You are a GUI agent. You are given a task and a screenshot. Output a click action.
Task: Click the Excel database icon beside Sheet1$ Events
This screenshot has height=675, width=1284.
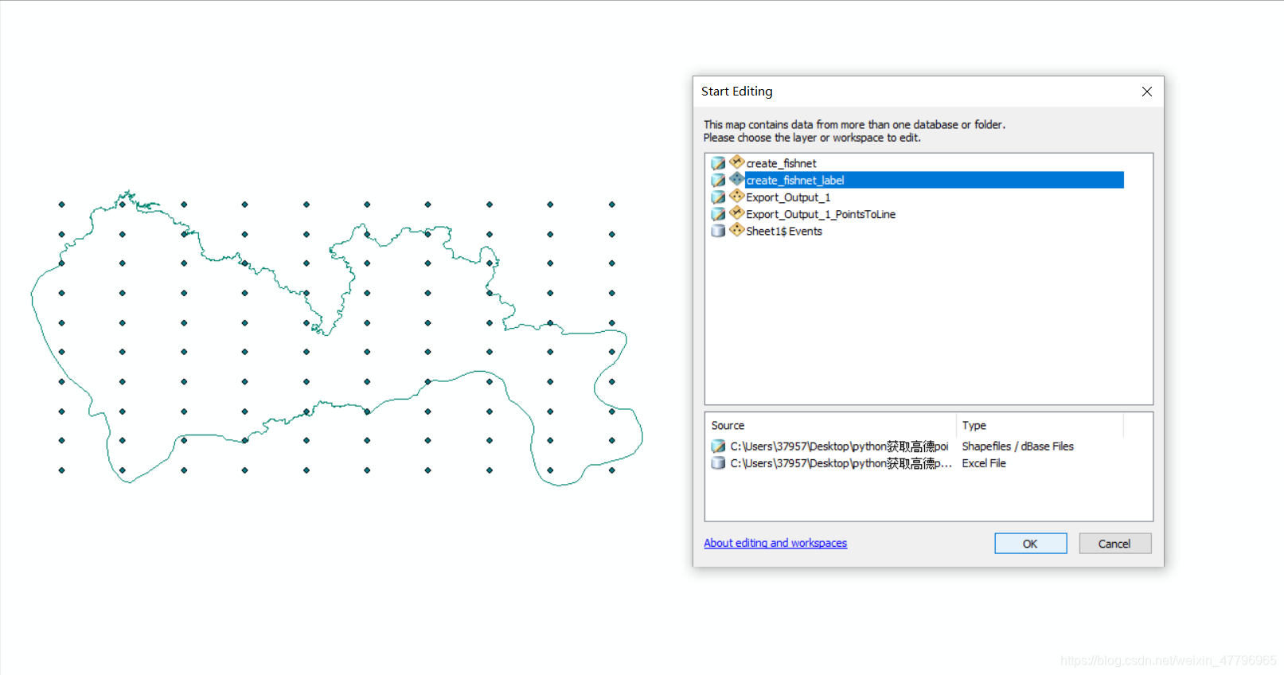(718, 231)
